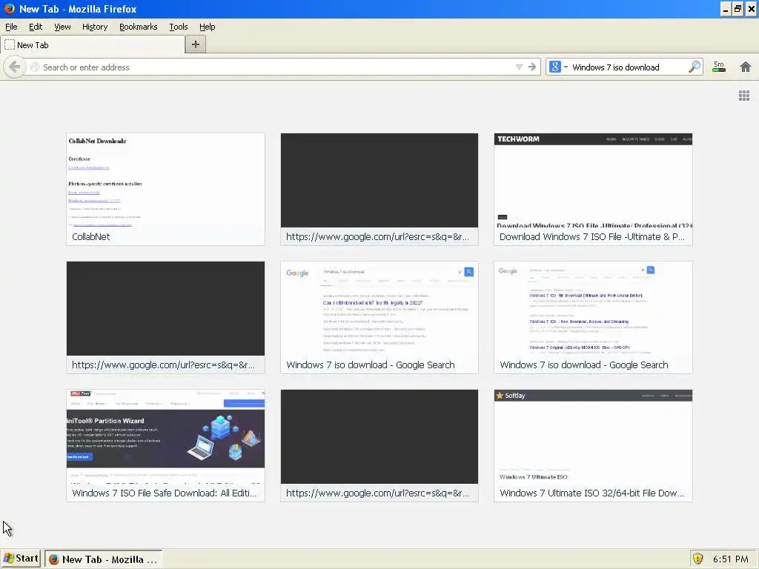This screenshot has height=569, width=759.
Task: Click the magnifying glass search icon
Action: tap(695, 67)
